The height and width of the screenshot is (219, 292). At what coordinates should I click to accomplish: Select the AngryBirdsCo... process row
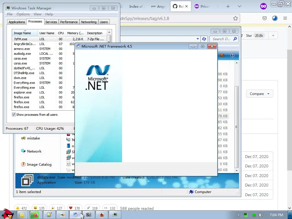[x=43, y=44]
